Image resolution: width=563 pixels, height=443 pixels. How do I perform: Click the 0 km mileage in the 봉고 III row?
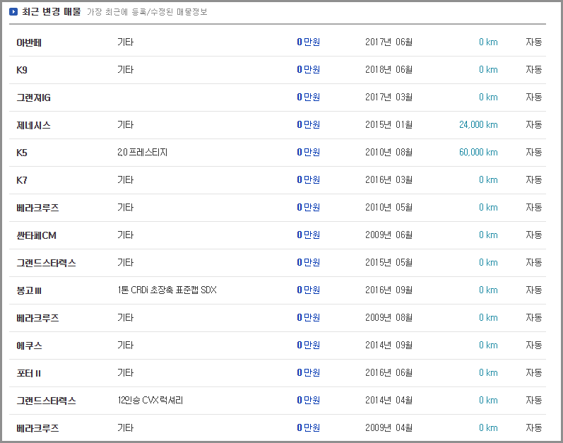pyautogui.click(x=488, y=290)
